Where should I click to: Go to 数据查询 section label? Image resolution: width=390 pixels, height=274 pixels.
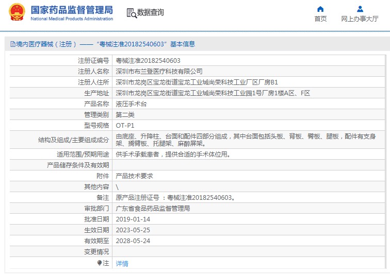coord(151,13)
